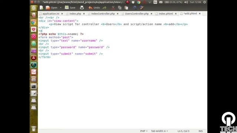Open the green circle launcher app
Screen dimensions: 237x133
34,44
